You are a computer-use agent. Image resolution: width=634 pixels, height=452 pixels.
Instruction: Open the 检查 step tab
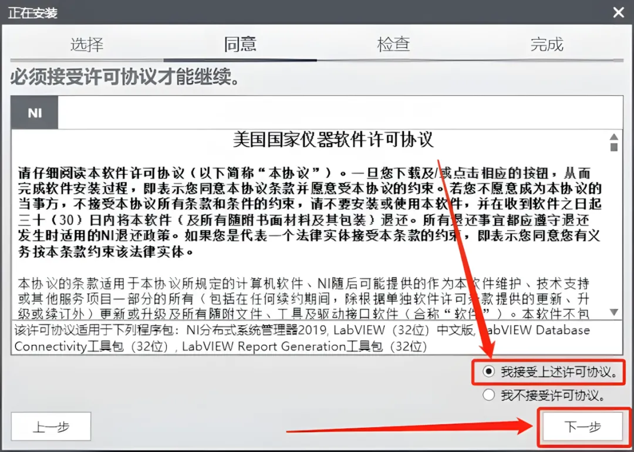pos(393,44)
